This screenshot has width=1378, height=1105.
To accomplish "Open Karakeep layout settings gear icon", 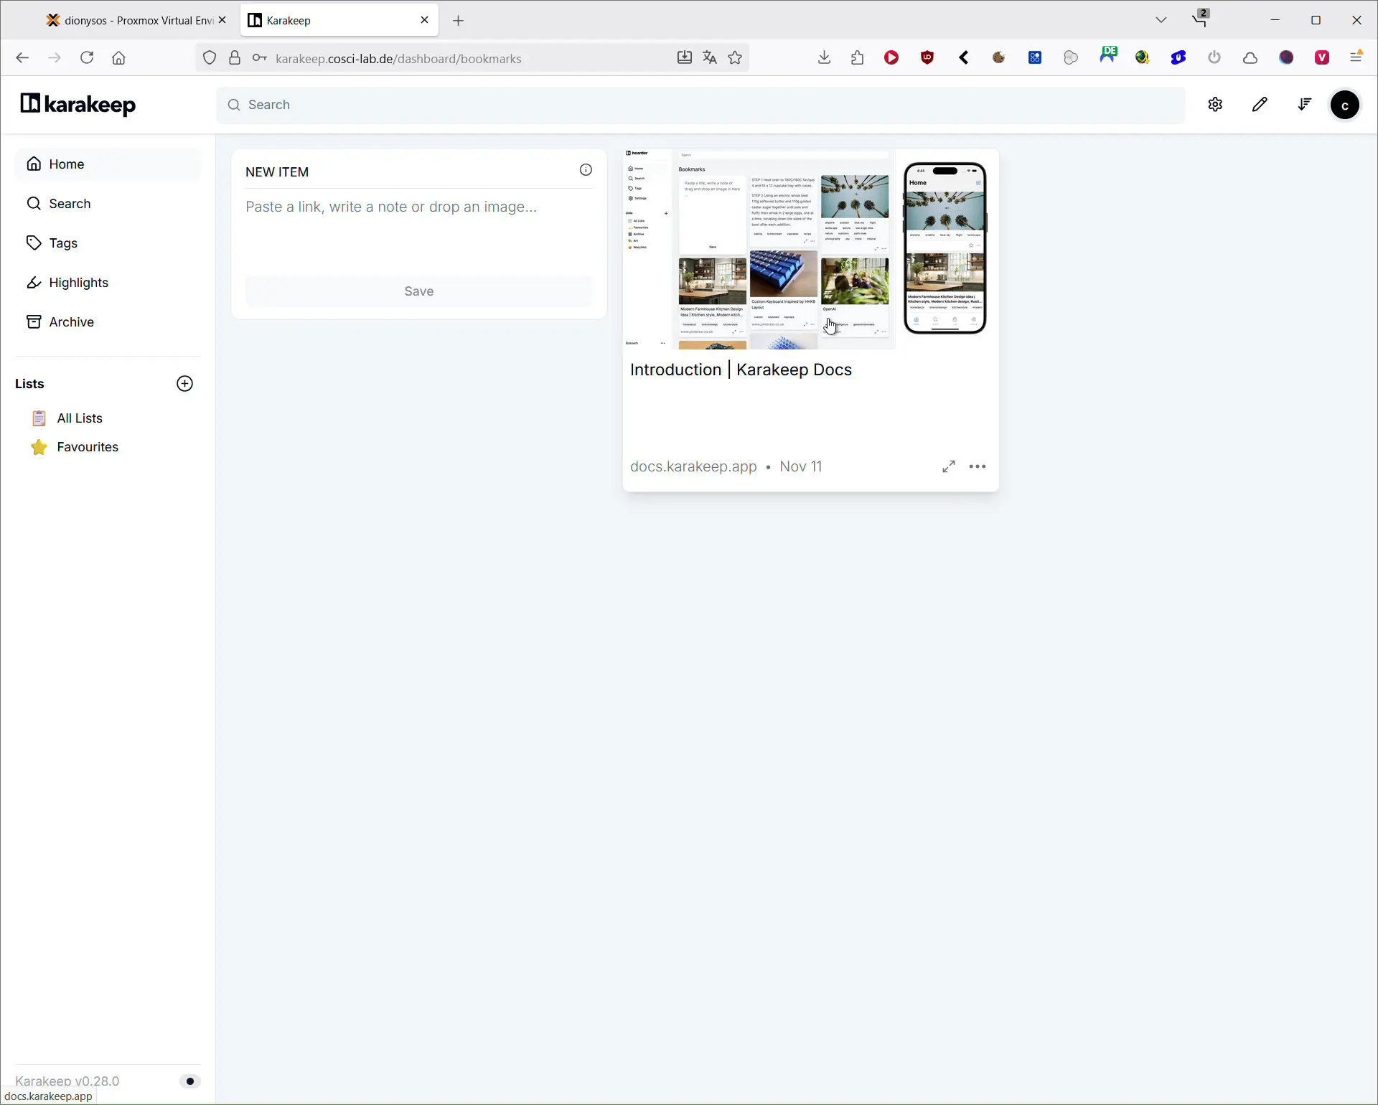I will [1215, 105].
